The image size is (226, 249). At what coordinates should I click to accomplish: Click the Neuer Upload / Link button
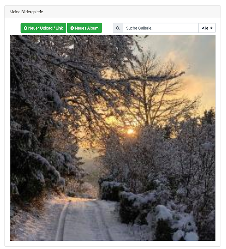(x=43, y=28)
